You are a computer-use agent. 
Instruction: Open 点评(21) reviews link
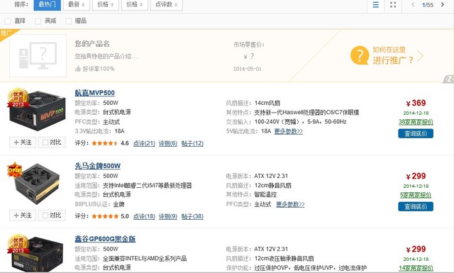(x=144, y=143)
